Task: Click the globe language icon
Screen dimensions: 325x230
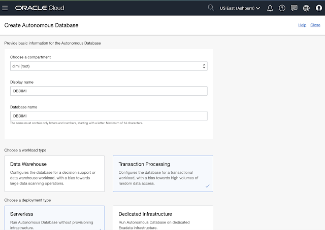Action: tap(306, 8)
